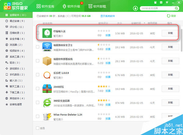
Task: Check the 2345好压 row checkbox
Action: pyautogui.click(x=38, y=88)
